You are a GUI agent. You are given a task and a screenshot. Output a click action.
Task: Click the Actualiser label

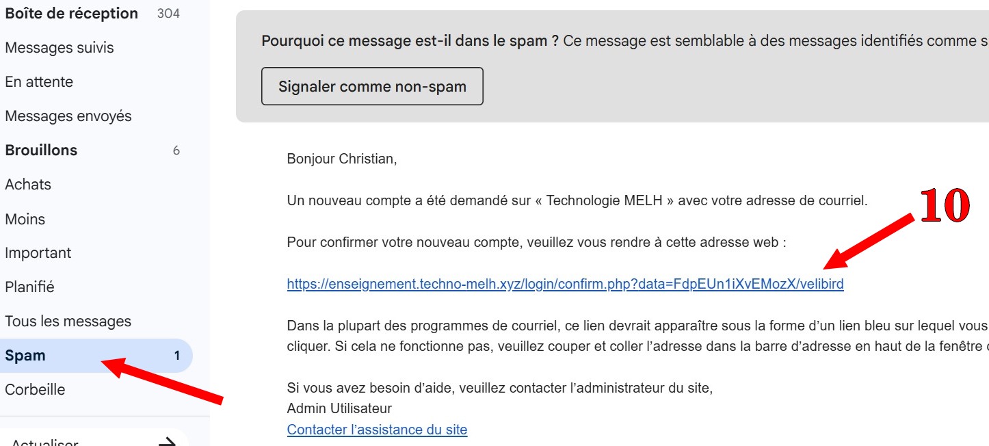pyautogui.click(x=45, y=442)
